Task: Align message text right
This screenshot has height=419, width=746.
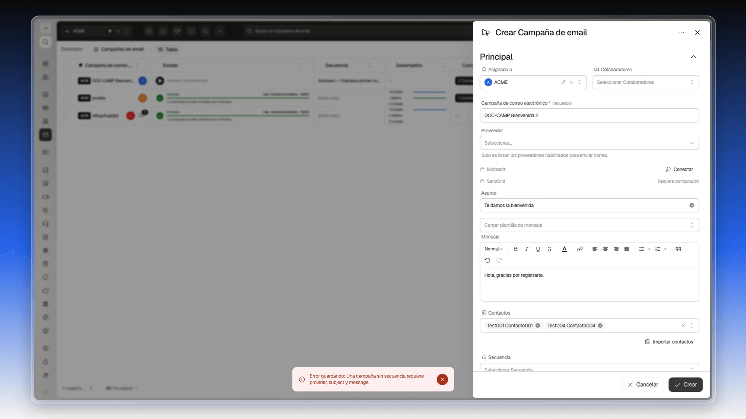Action: pos(616,249)
